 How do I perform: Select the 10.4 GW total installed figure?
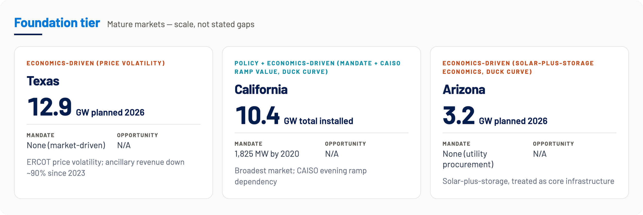pos(294,116)
